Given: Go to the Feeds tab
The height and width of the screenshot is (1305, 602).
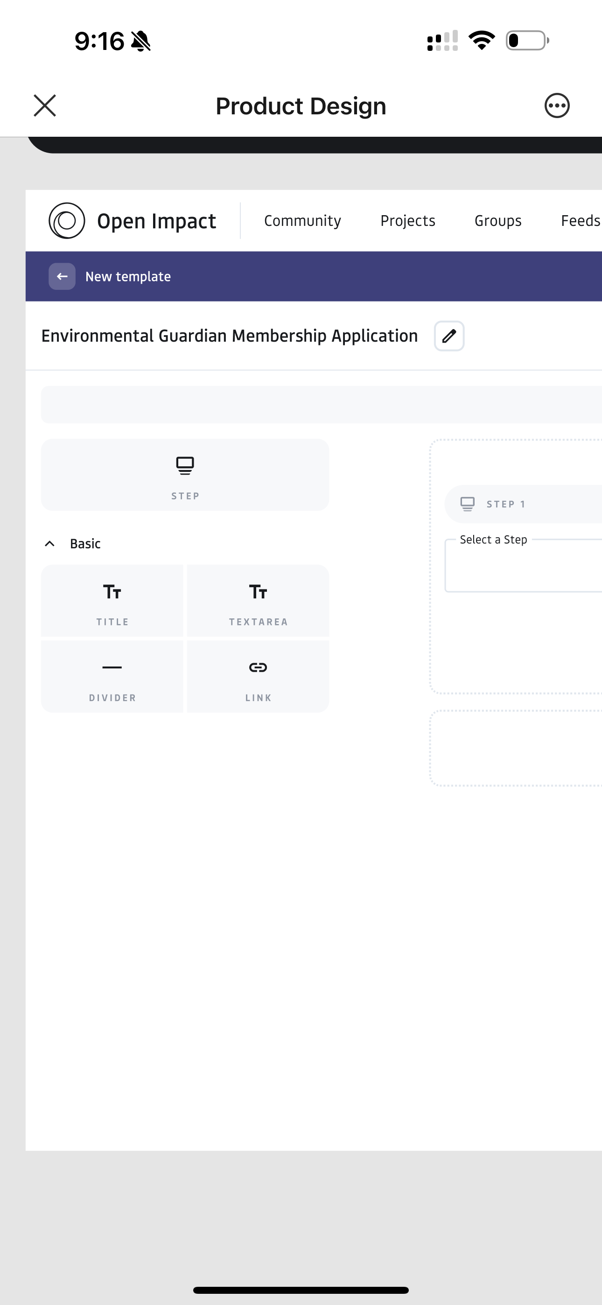Looking at the screenshot, I should click(580, 220).
